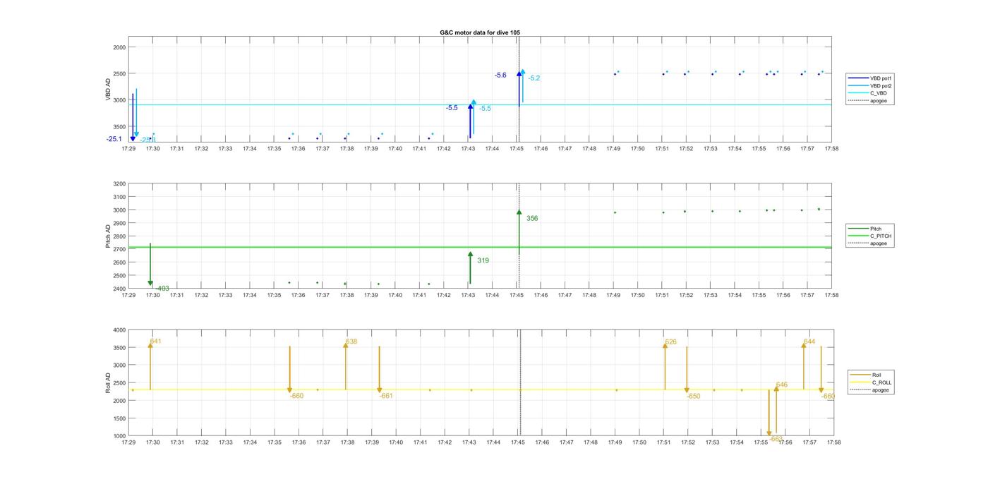This screenshot has height=489, width=988.
Task: Click the '4000' tick on Roll axis
Action: [x=119, y=330]
